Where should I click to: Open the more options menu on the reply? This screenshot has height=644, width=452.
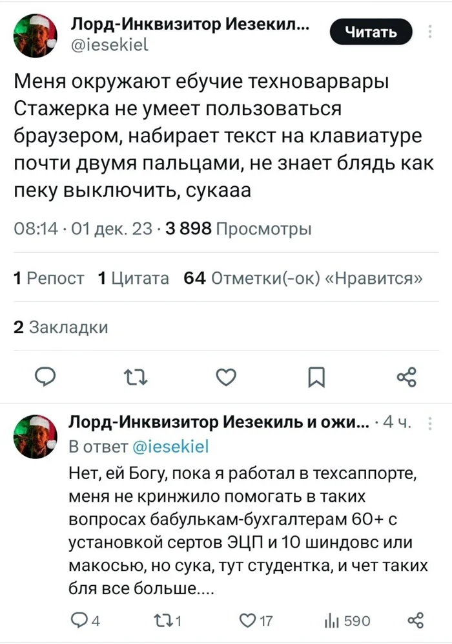click(434, 422)
